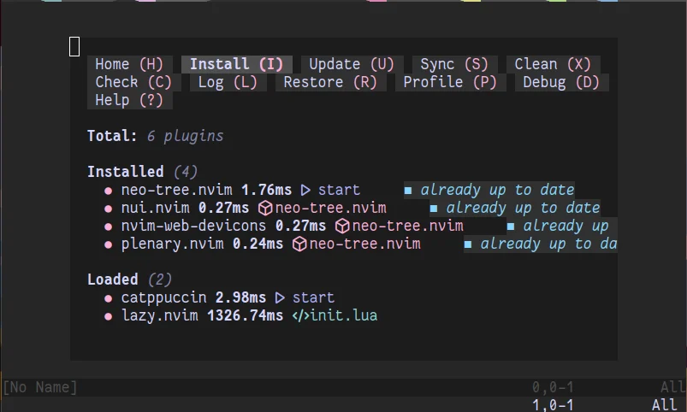Click Restore (R) button
Screen dimensions: 687x412
pyautogui.click(x=330, y=82)
